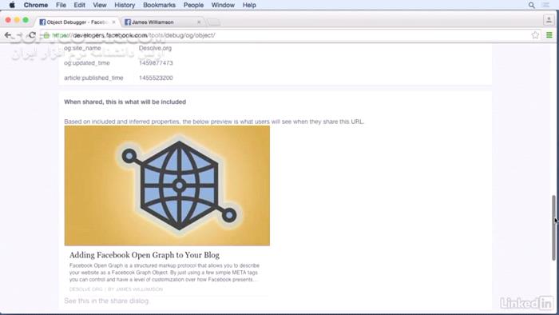Click the page vertical scrollbar thumb
The width and height of the screenshot is (559, 315).
tap(553, 228)
